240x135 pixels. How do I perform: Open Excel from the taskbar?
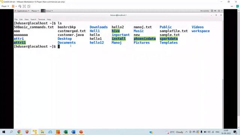pyautogui.click(x=66, y=132)
